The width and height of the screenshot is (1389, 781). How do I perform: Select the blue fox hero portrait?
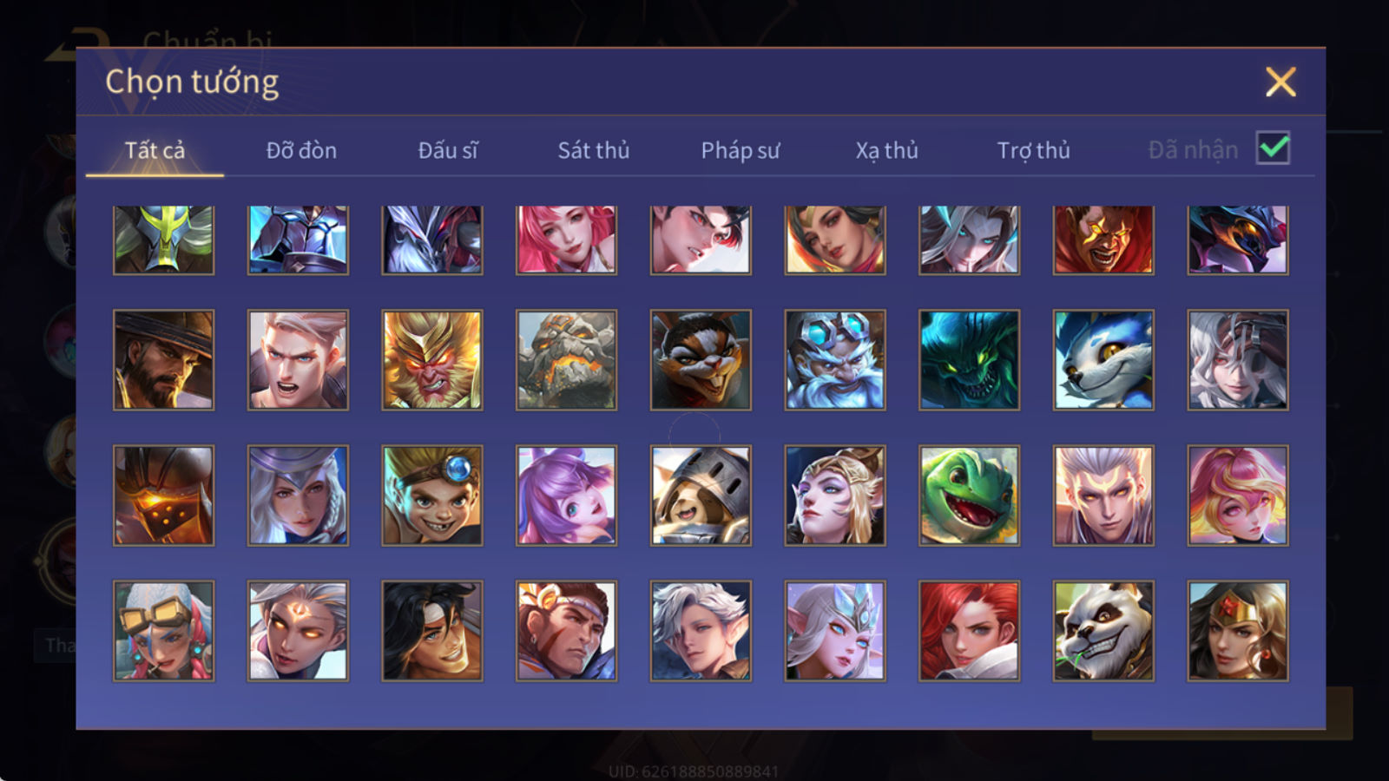[x=1103, y=360]
